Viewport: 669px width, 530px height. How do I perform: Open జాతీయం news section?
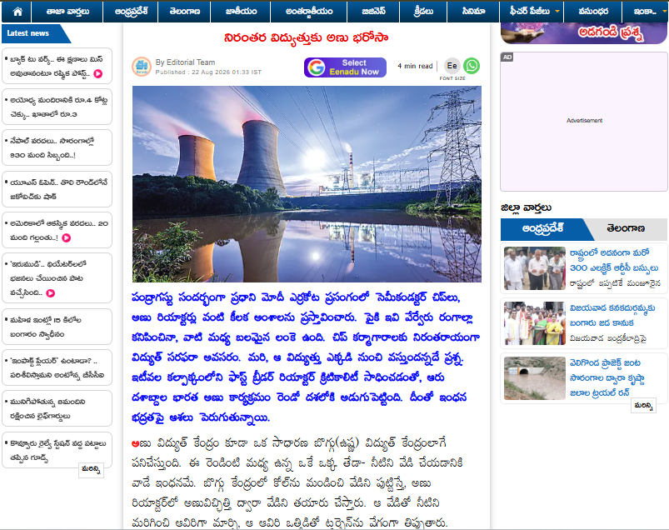(241, 12)
